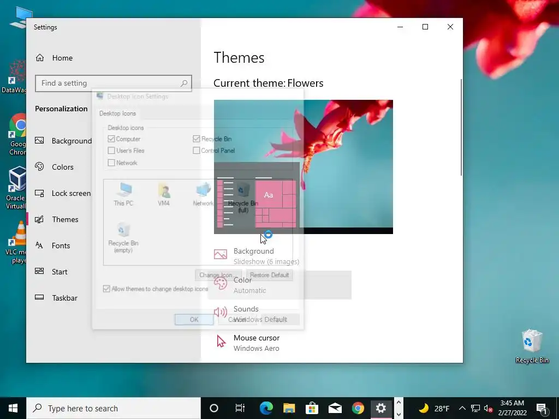
Task: Open Microsoft Store from the taskbar
Action: (x=312, y=408)
